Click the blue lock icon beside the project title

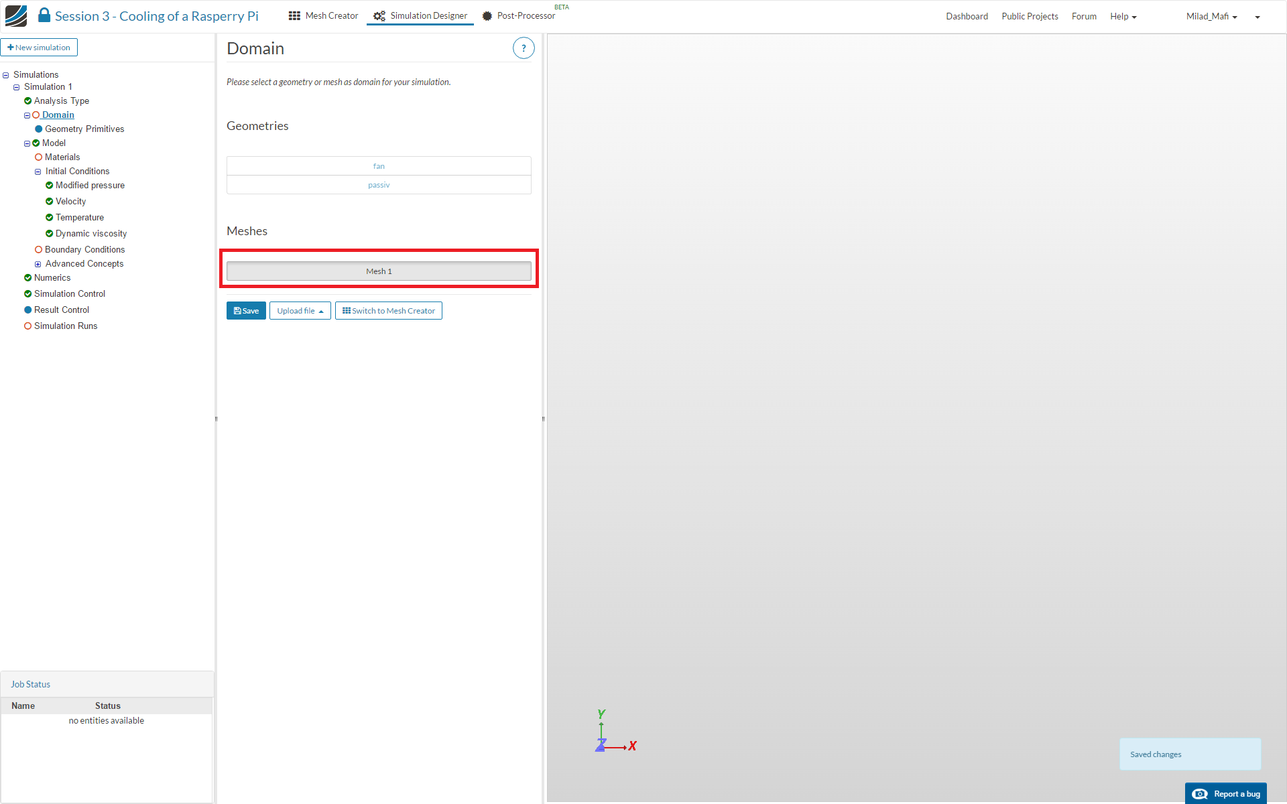click(44, 15)
